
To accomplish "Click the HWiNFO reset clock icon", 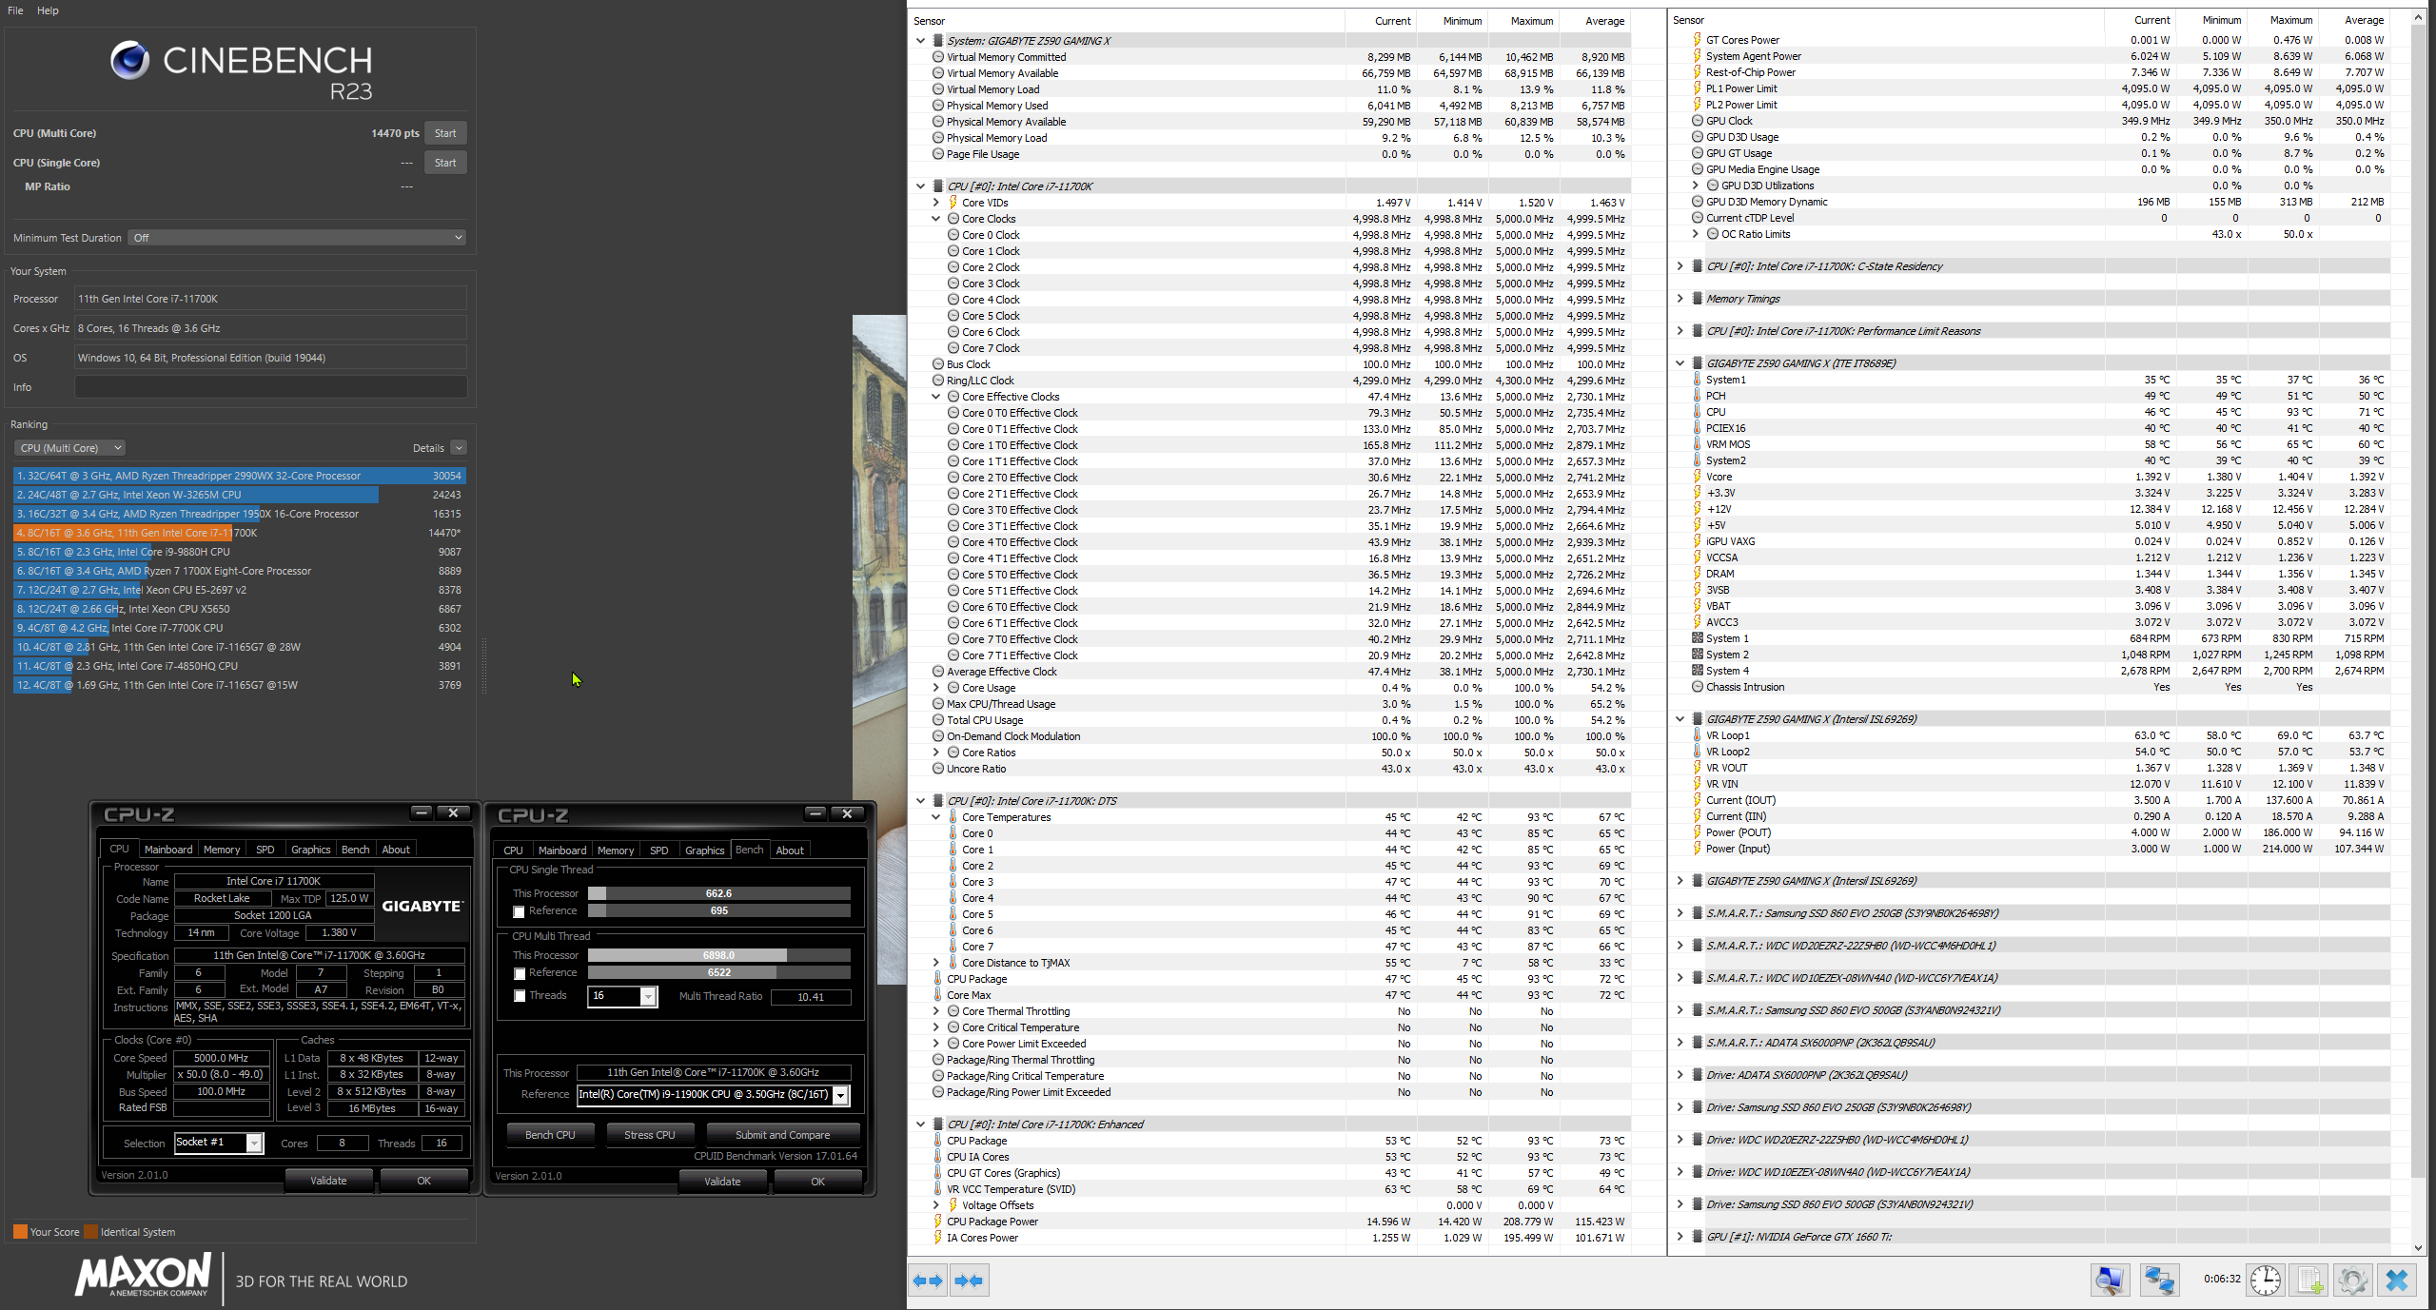I will point(2265,1281).
